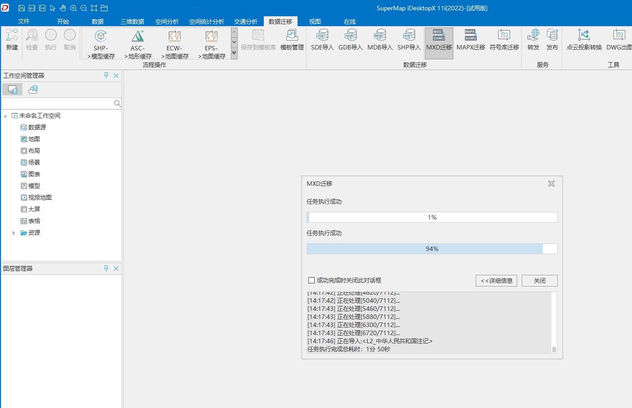Viewport: 632px width, 408px height.
Task: Open ASC to terrain cache process
Action: tap(138, 44)
